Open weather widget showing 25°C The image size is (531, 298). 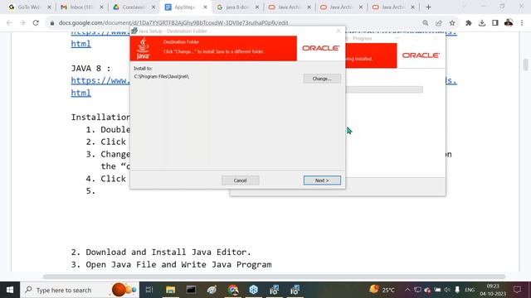382,290
